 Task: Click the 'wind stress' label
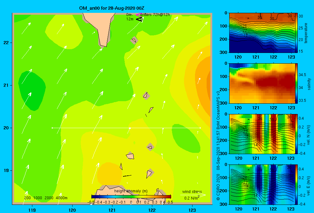(x=192, y=191)
